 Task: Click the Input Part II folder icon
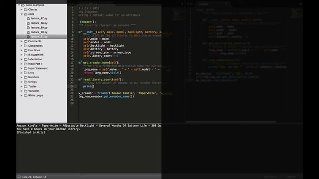25,64
